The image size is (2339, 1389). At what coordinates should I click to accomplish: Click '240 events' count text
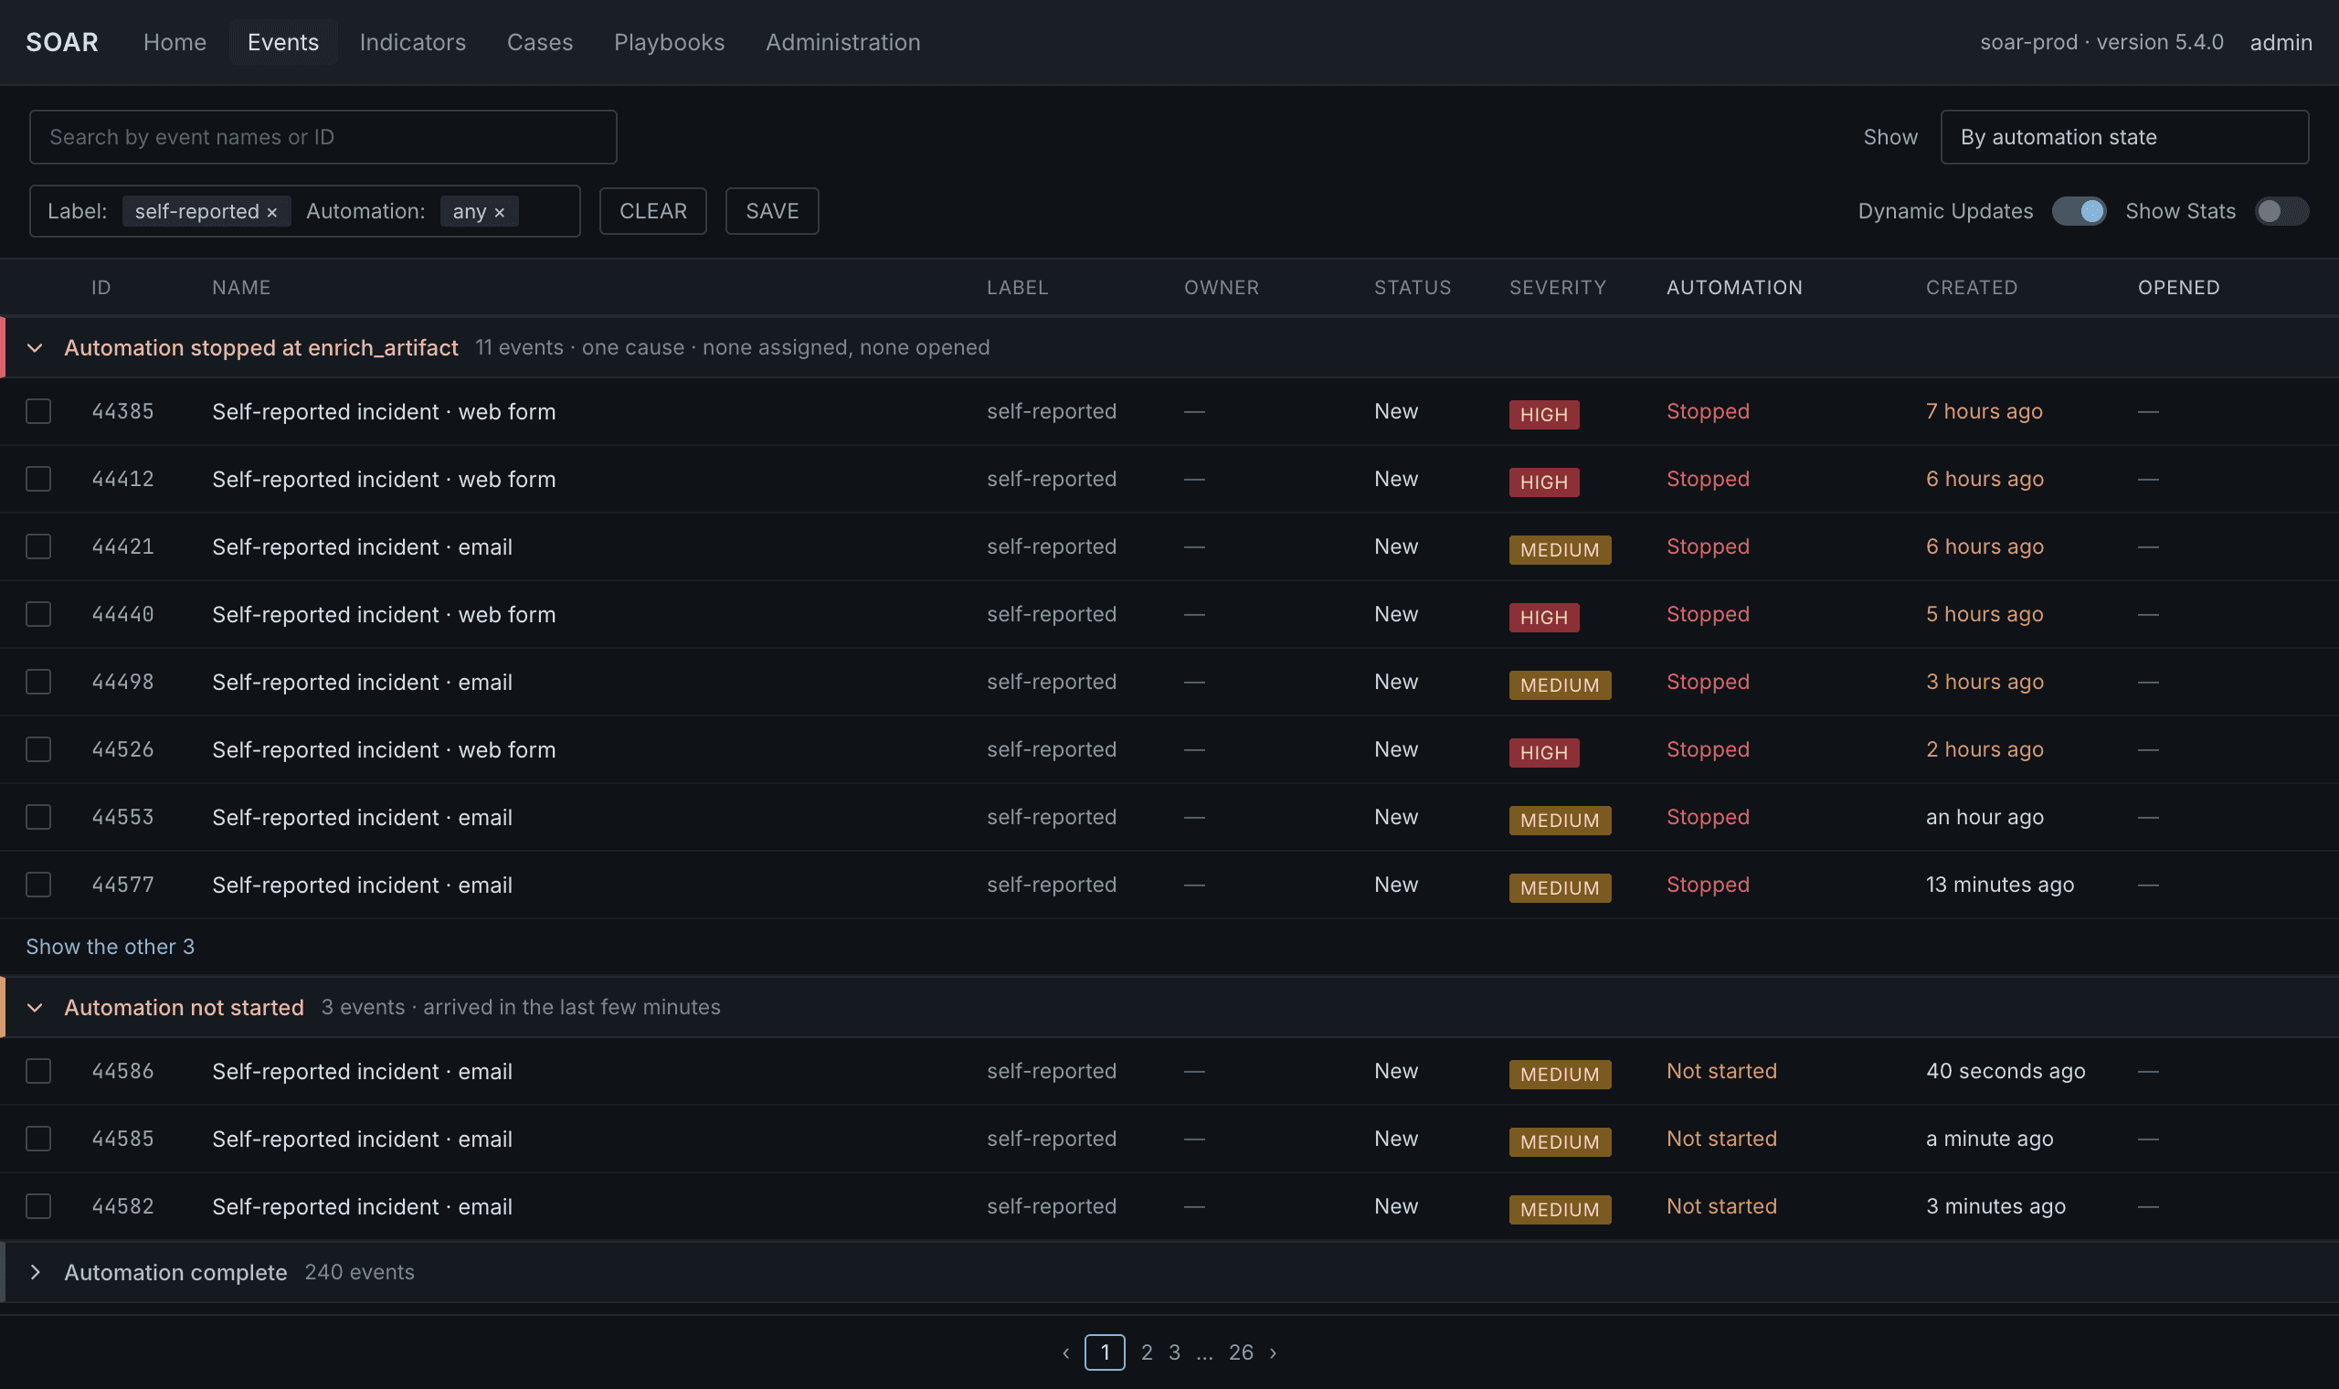(x=359, y=1272)
